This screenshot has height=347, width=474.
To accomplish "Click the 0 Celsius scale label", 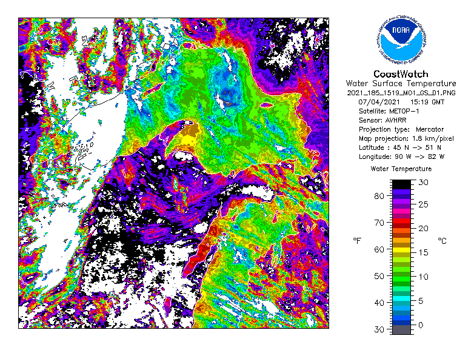I will [421, 325].
